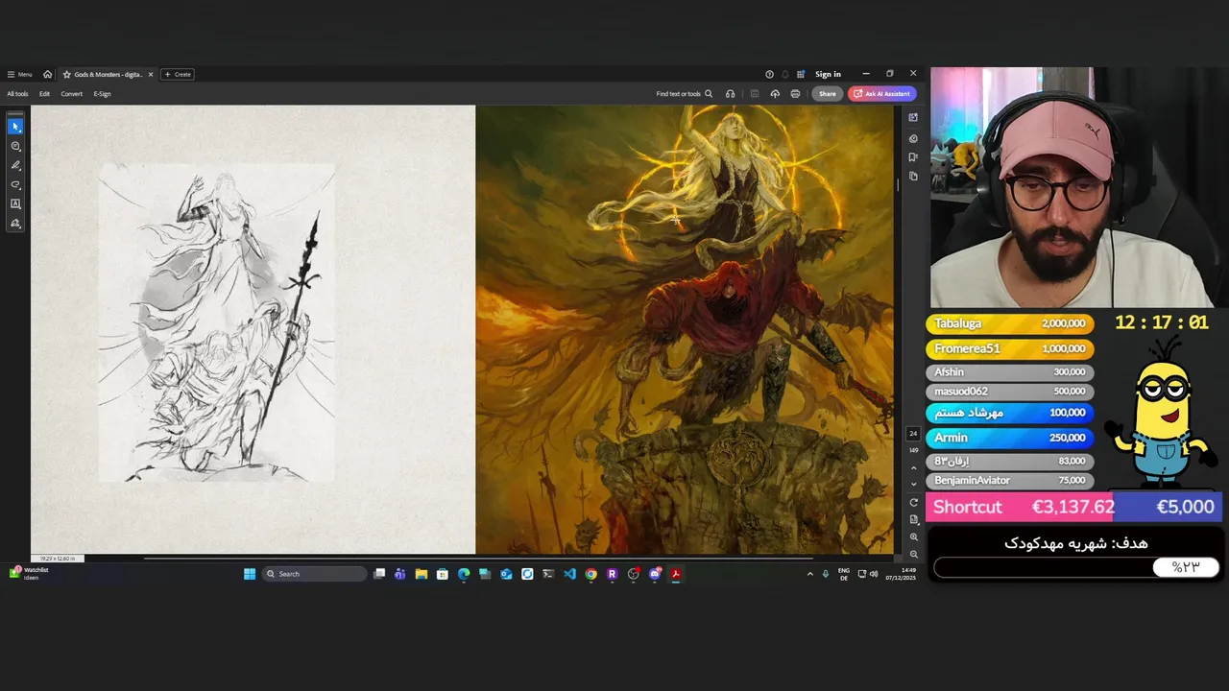Select the arrow selection tool in Acrobat
Image resolution: width=1229 pixels, height=691 pixels.
[x=15, y=127]
